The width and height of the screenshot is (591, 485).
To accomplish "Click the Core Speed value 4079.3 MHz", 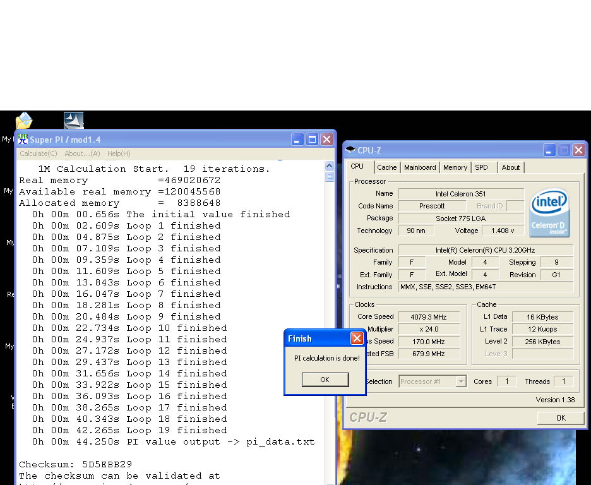I will tap(429, 317).
